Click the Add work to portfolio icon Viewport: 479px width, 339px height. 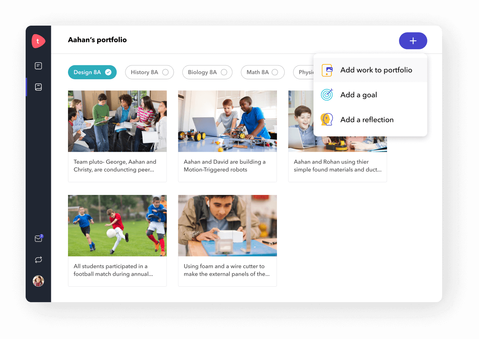click(327, 70)
